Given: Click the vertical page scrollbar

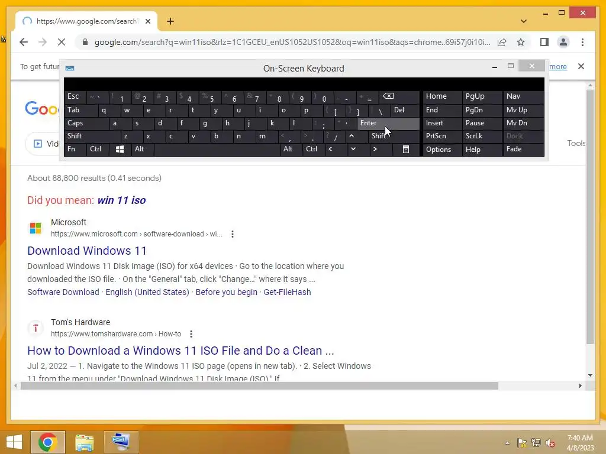Looking at the screenshot, I should tap(590, 217).
